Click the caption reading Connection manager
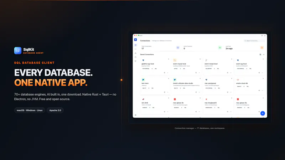The width and height of the screenshot is (285, 160). (200, 128)
